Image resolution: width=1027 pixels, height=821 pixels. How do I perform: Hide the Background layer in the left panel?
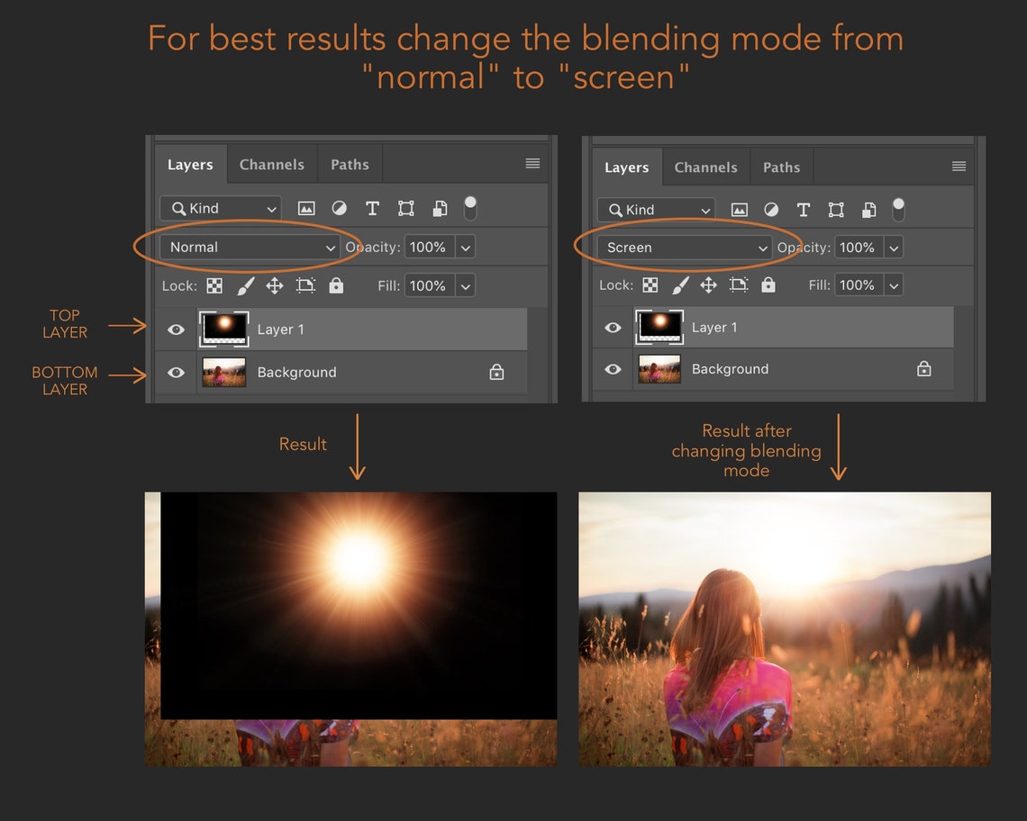coord(176,372)
